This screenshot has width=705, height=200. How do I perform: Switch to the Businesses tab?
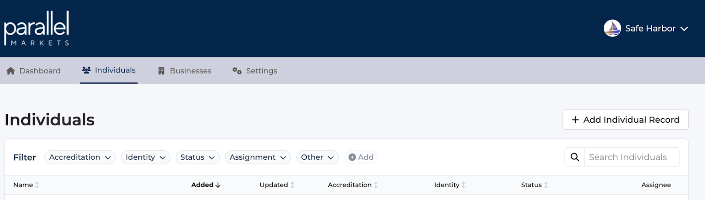click(185, 71)
